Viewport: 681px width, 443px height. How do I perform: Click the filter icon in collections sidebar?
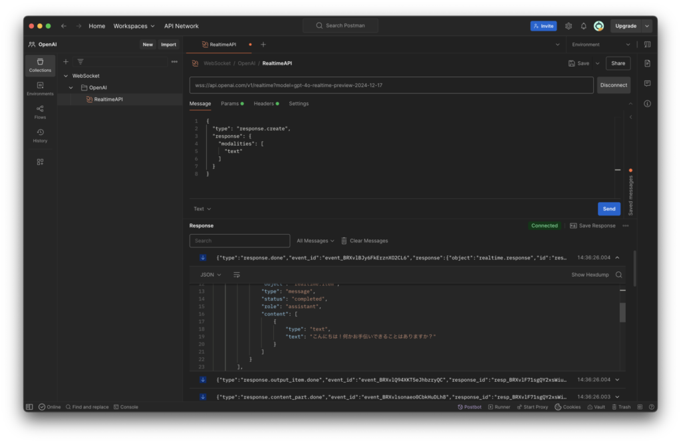80,62
